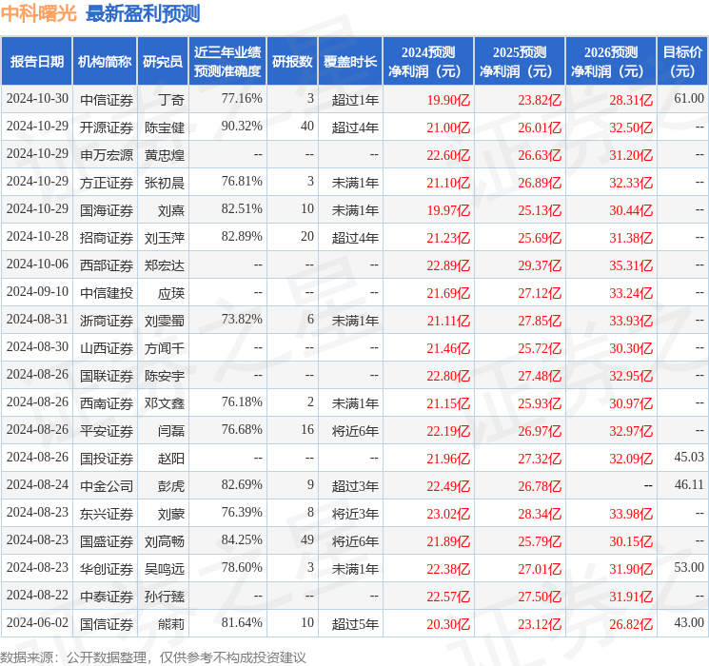Select the 方正证券 institution cell

(107, 183)
